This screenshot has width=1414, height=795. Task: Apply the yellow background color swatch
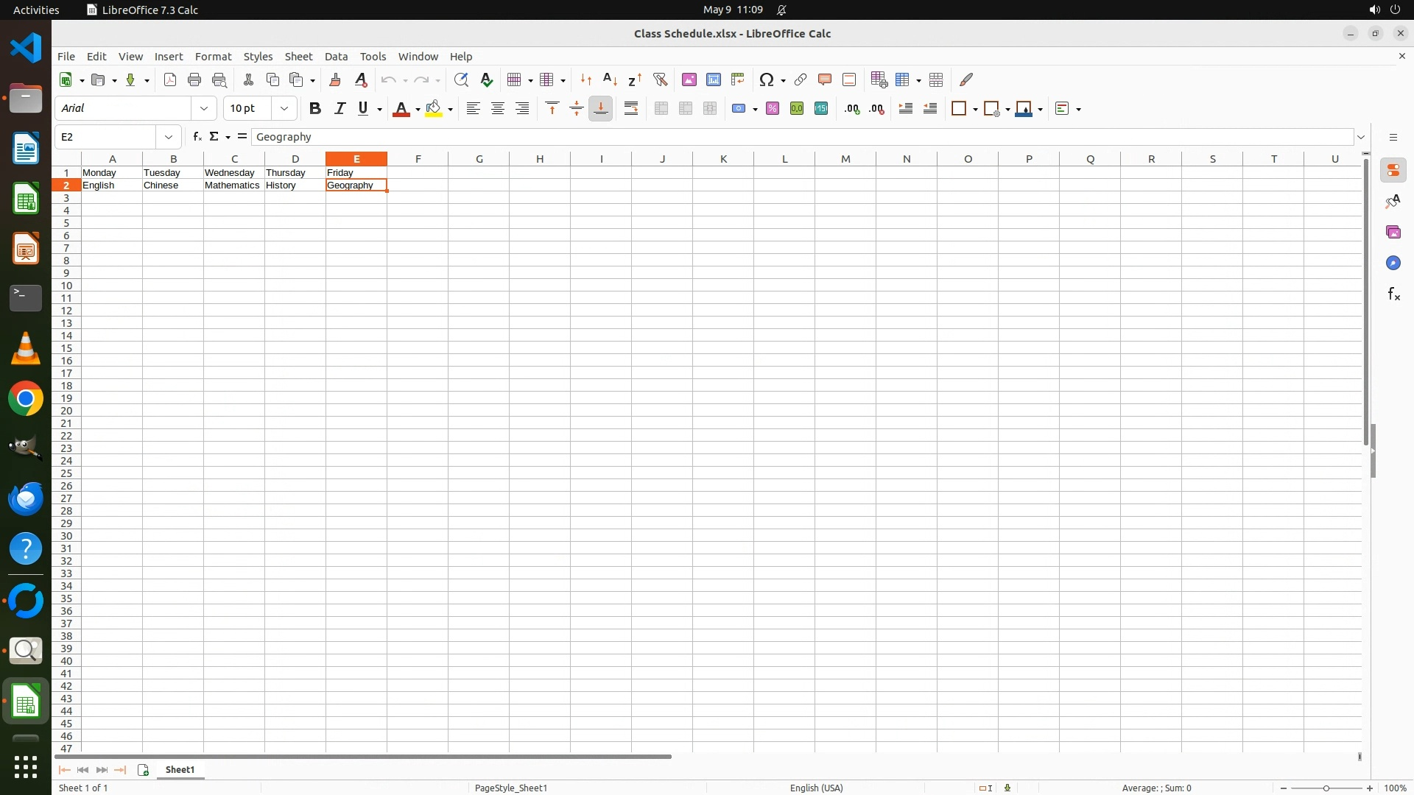[434, 109]
